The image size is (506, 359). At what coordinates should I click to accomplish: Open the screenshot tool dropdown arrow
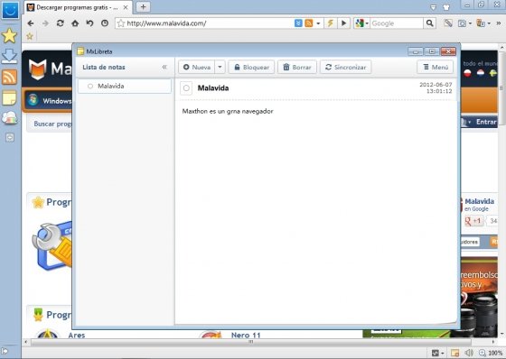[470, 23]
